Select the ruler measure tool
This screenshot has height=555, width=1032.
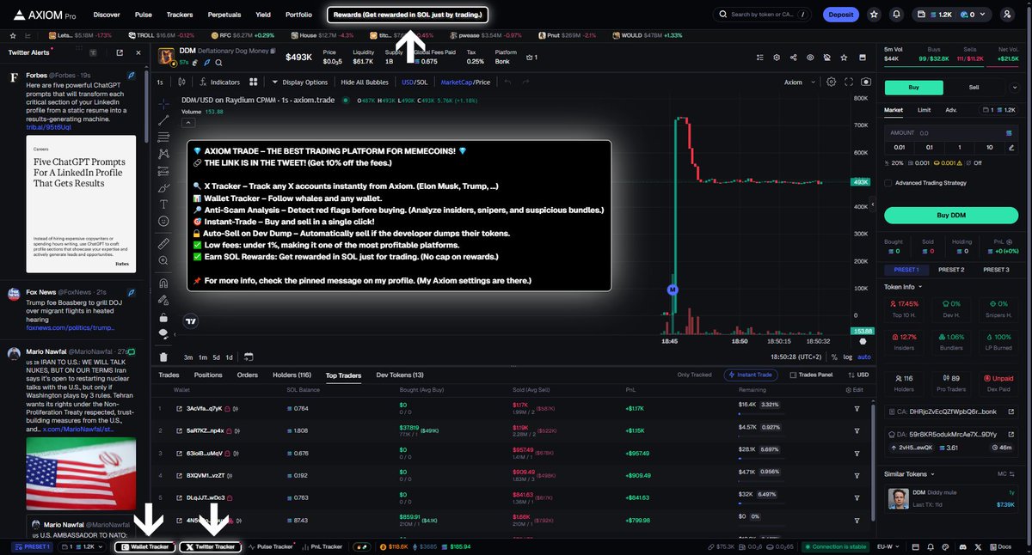coord(163,244)
